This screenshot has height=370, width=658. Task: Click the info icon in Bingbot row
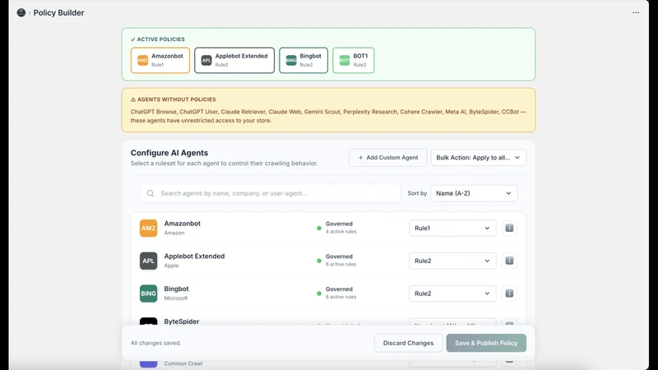pyautogui.click(x=509, y=294)
